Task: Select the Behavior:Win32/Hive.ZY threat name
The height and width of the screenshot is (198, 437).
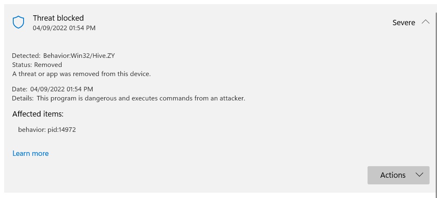Action: coord(79,56)
